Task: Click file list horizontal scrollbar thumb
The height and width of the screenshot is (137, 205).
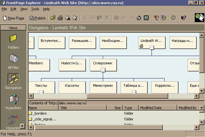Action: [98, 127]
